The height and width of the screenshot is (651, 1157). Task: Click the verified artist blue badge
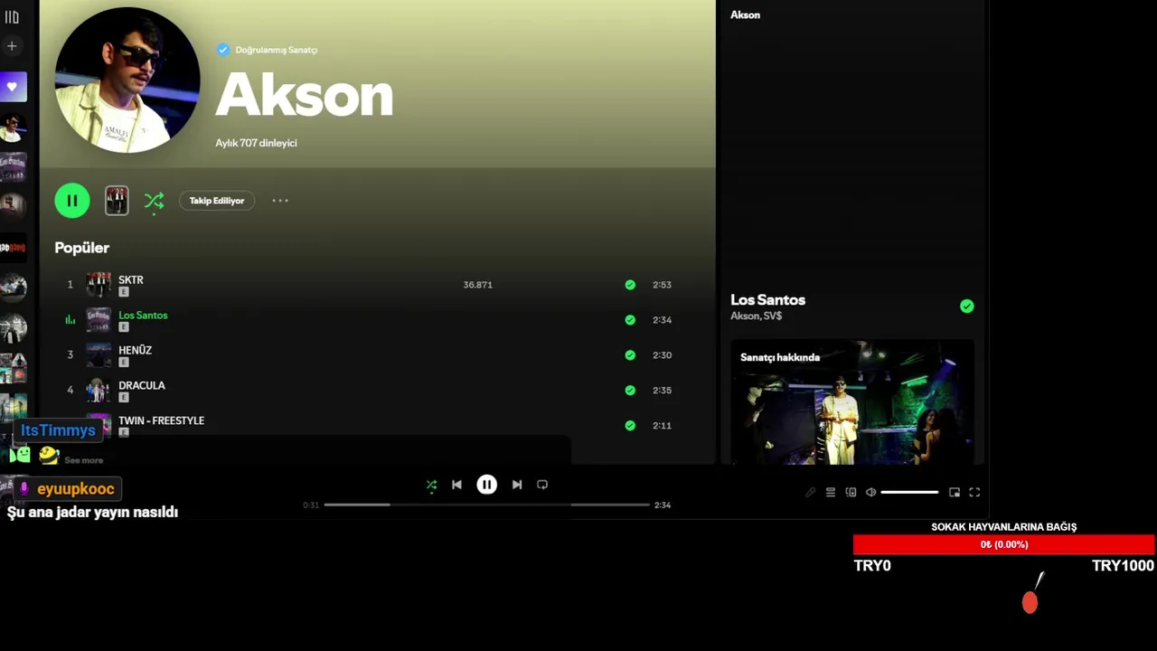[x=222, y=50]
